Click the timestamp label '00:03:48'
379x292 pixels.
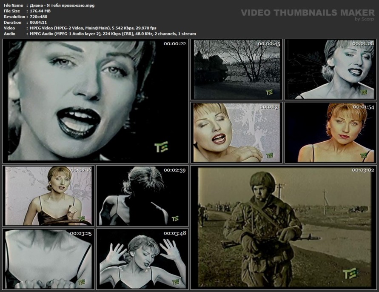click(175, 233)
